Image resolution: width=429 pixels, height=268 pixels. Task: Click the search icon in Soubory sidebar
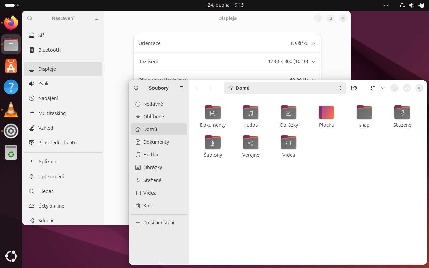coord(136,88)
